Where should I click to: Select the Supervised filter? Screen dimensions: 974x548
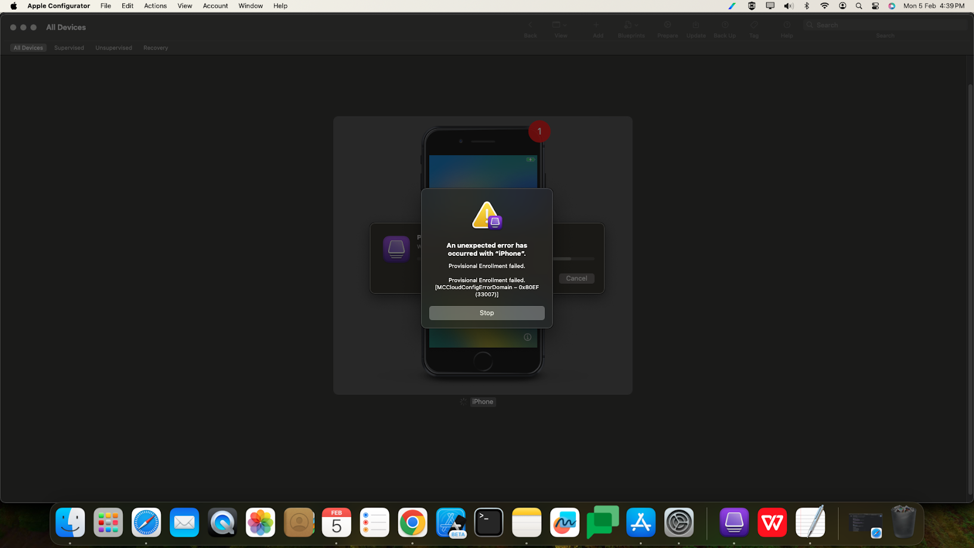(x=69, y=48)
